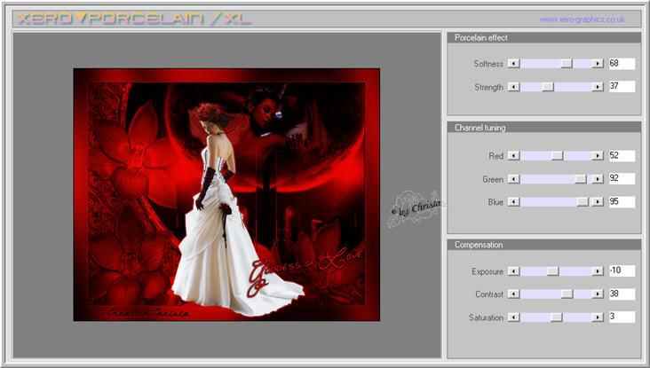The width and height of the screenshot is (650, 368).
Task: Click the Green label
Action: [x=493, y=179]
